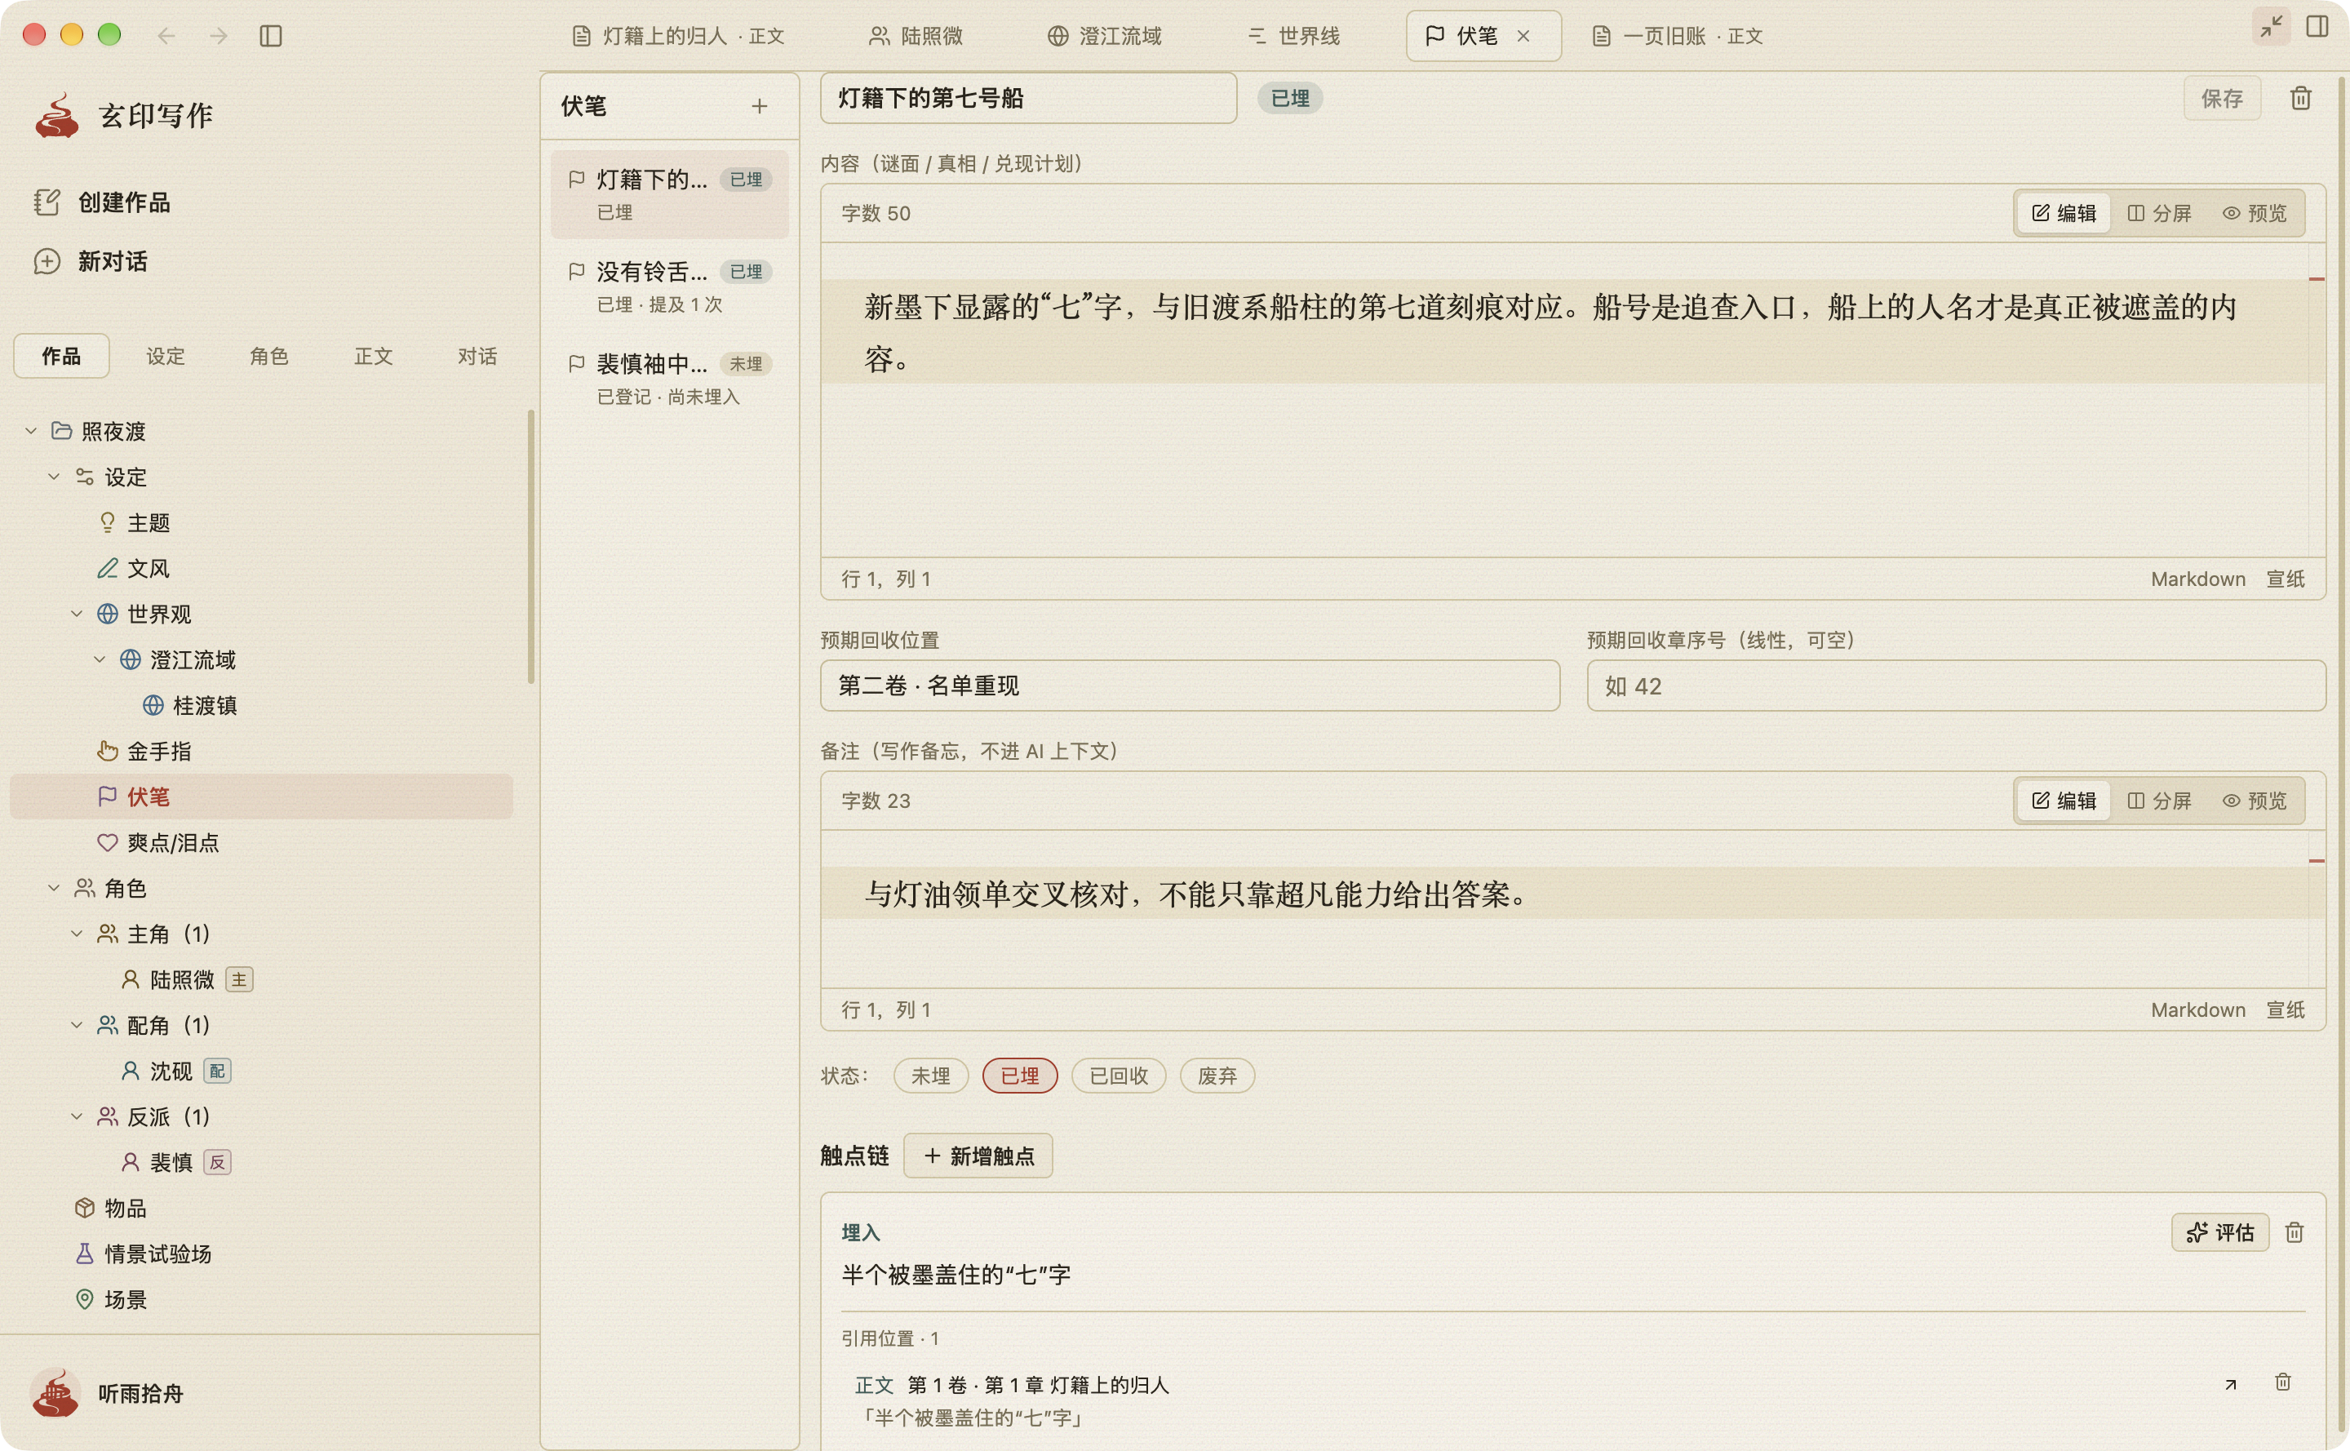
Task: Collapse the 照夜渡 project folder
Action: coord(31,431)
